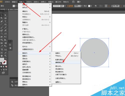Choose 分割为网格(S)... entry
Screen dimensions: 125x96
point(66,78)
